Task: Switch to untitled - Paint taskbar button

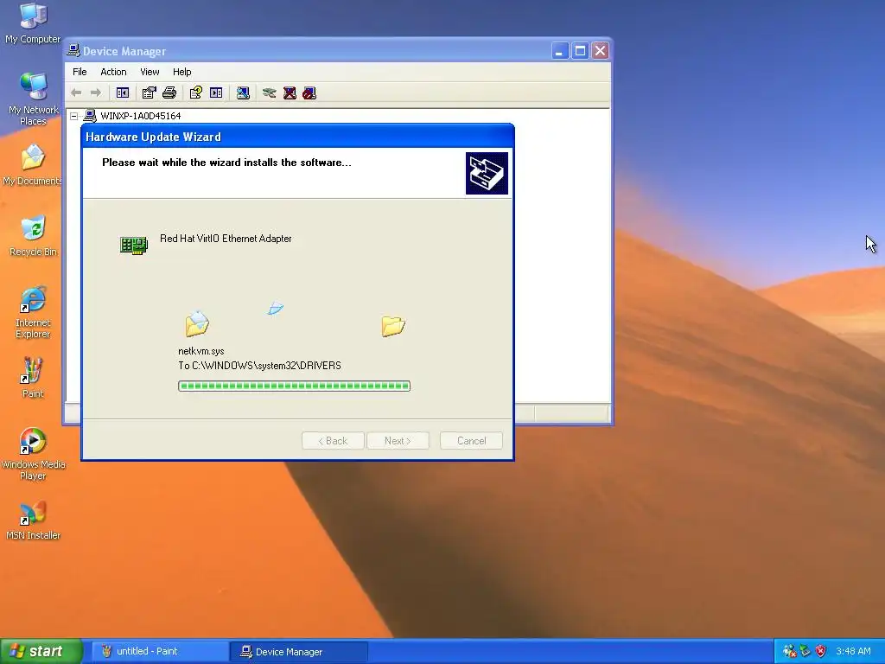Action: [160, 651]
